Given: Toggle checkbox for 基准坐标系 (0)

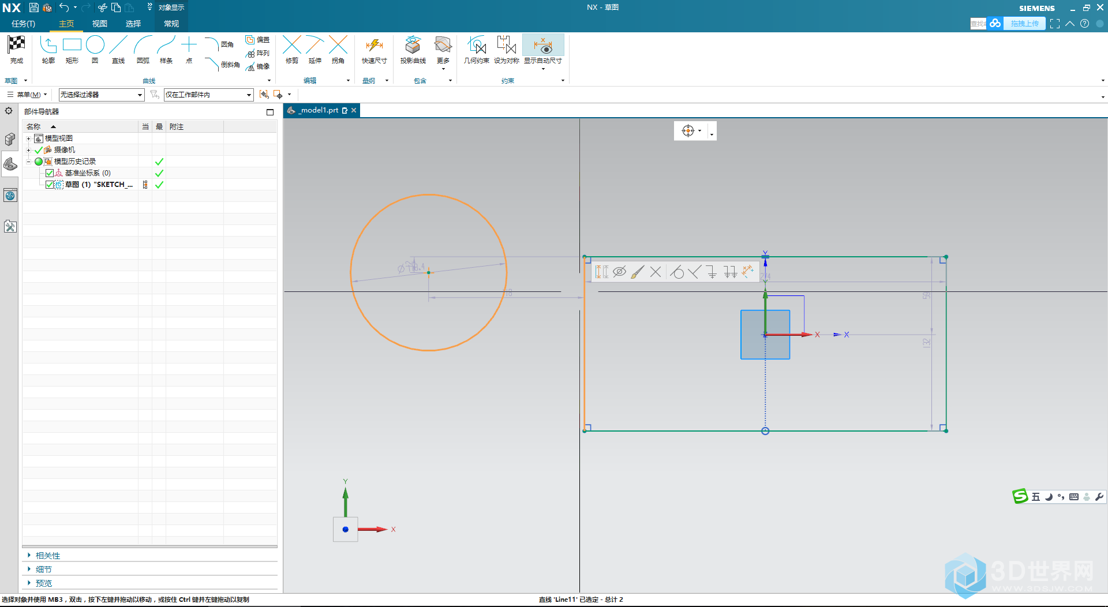Looking at the screenshot, I should 50,173.
